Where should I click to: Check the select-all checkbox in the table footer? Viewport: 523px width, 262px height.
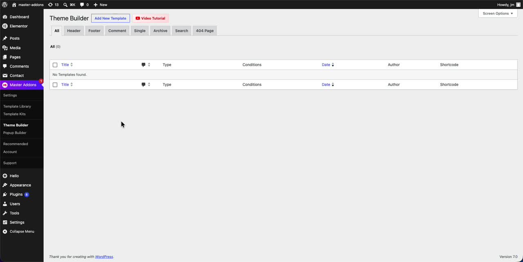tap(55, 85)
